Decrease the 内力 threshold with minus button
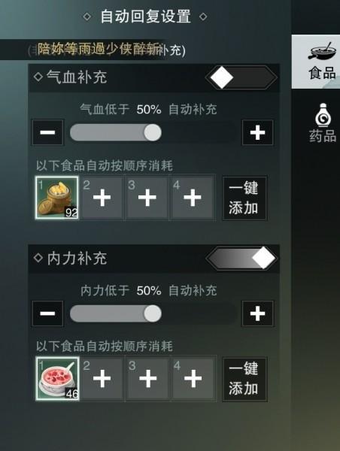 pyautogui.click(x=47, y=313)
